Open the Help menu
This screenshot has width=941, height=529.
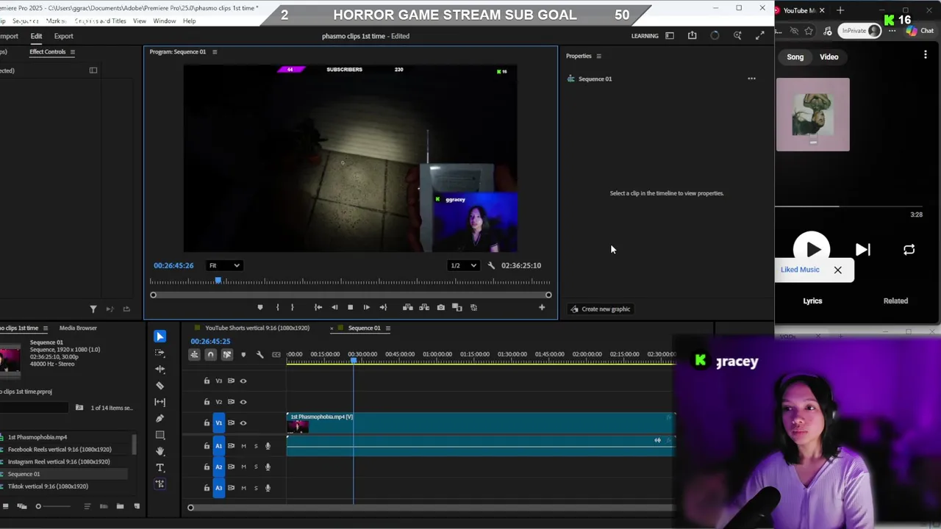[189, 21]
